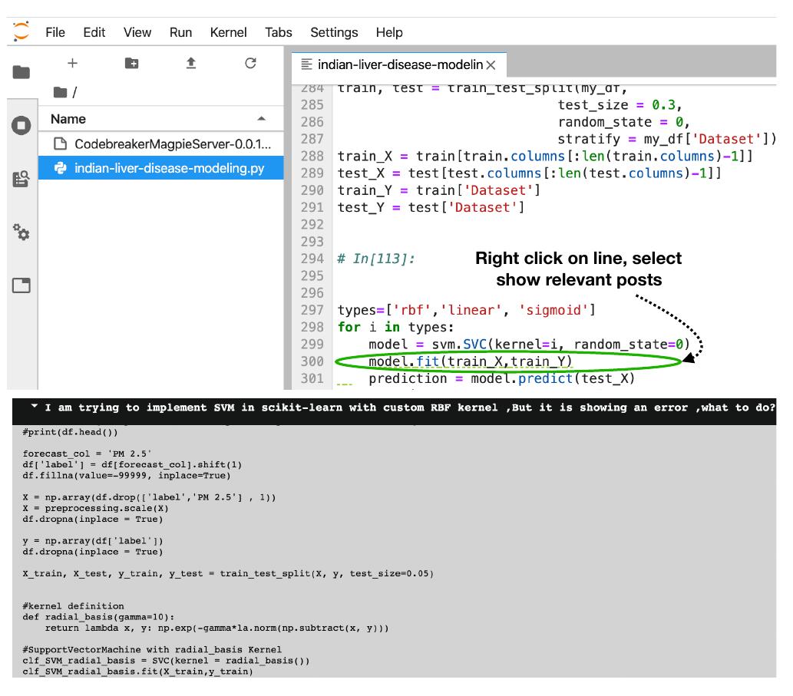The width and height of the screenshot is (793, 696).
Task: Click line 291 test_Y = test['Dataset']
Action: (x=431, y=208)
